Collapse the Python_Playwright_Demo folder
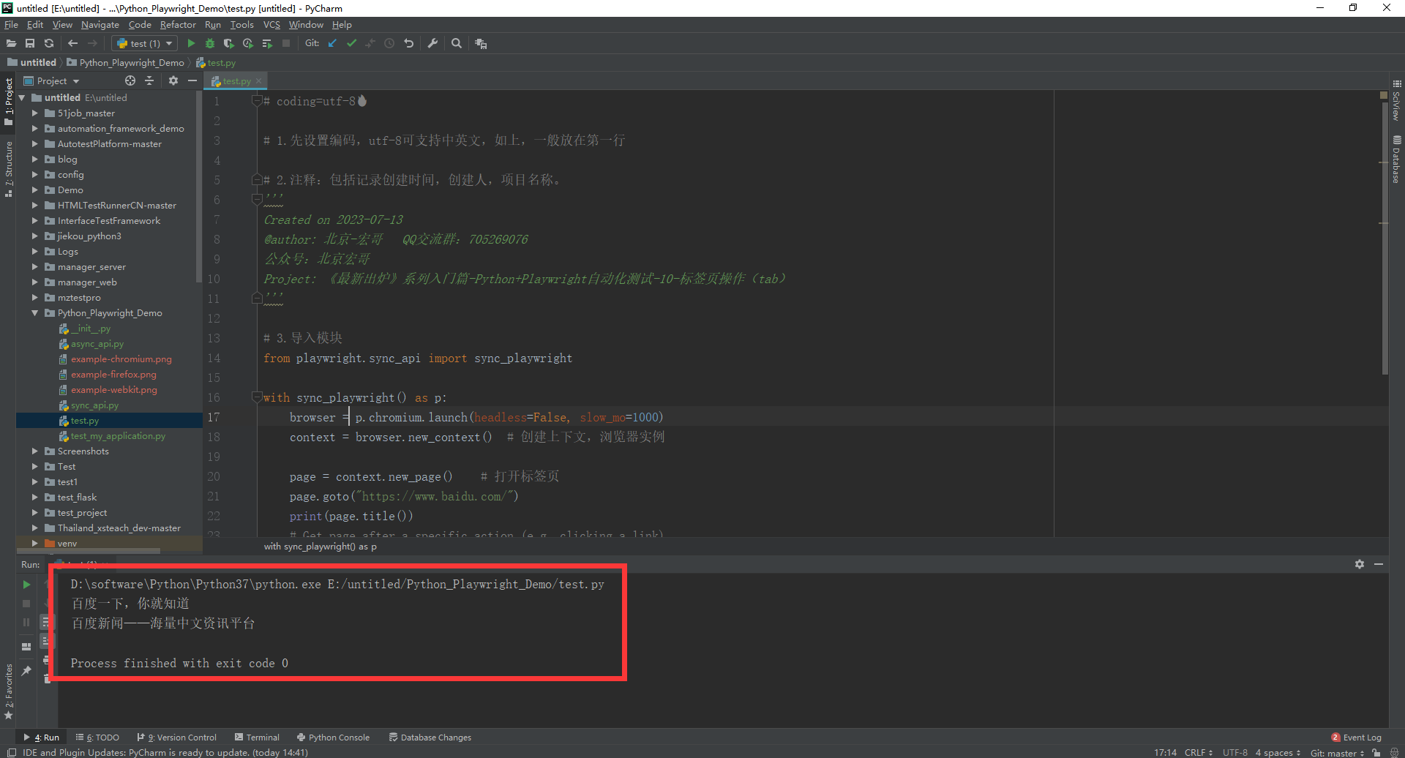The image size is (1405, 758). pyautogui.click(x=34, y=313)
